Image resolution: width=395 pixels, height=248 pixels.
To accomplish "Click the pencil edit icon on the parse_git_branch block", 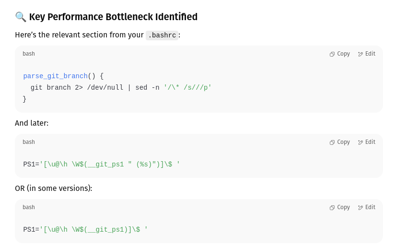I will tap(360, 54).
